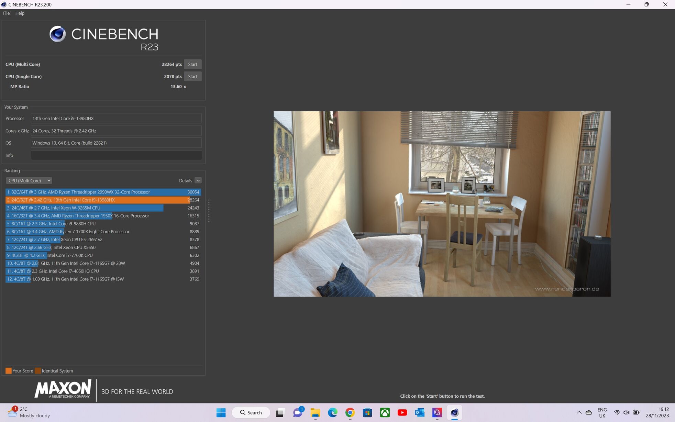This screenshot has height=422, width=675.
Task: Open the CPU (Multi Core) ranking dropdown
Action: [x=29, y=180]
